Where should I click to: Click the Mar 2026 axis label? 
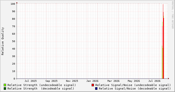113,81
